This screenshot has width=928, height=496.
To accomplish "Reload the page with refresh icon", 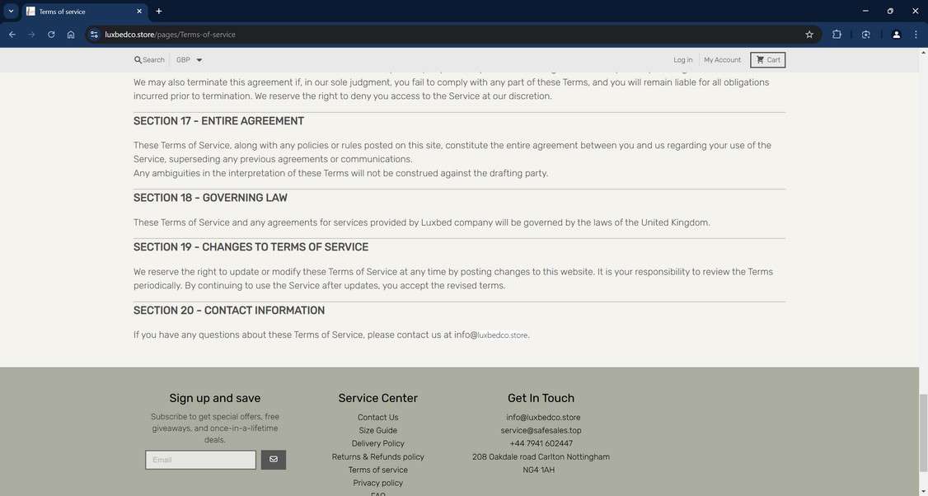I will (51, 35).
